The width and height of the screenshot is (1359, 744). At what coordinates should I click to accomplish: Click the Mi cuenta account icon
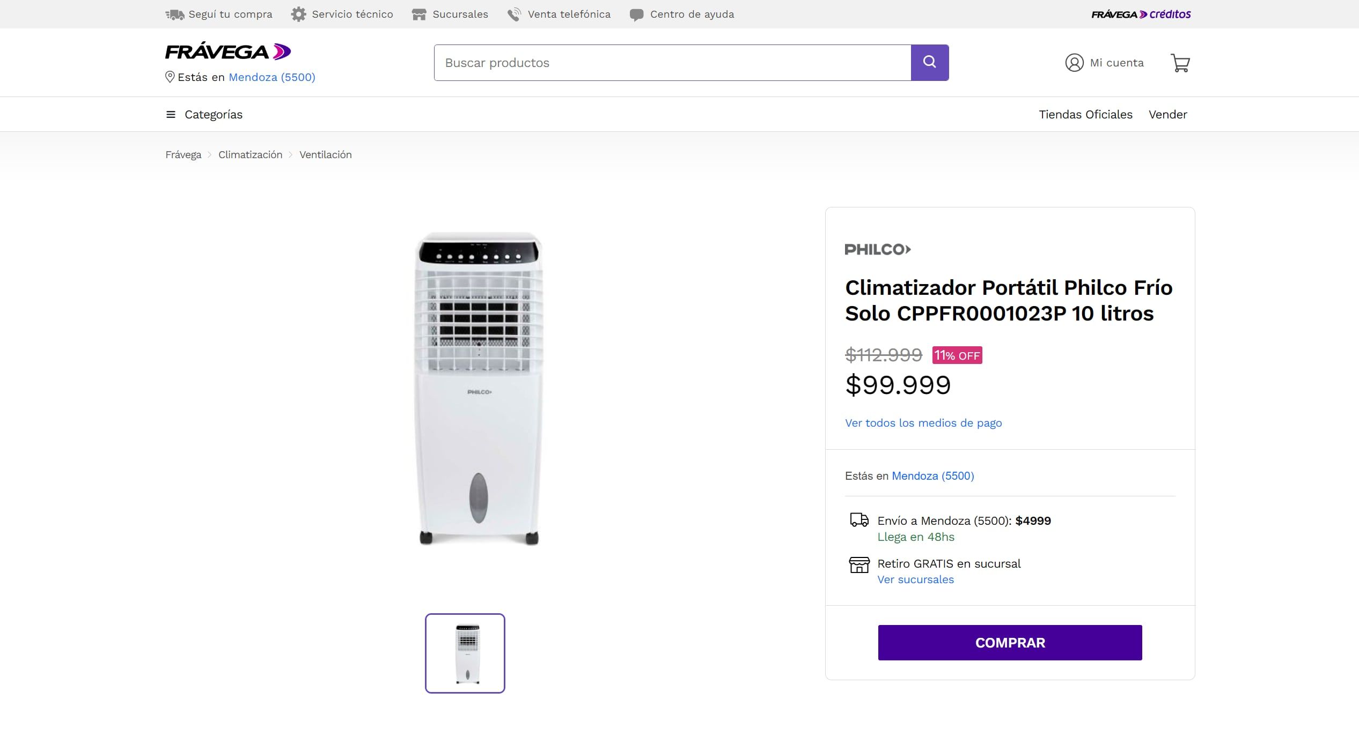pyautogui.click(x=1074, y=63)
